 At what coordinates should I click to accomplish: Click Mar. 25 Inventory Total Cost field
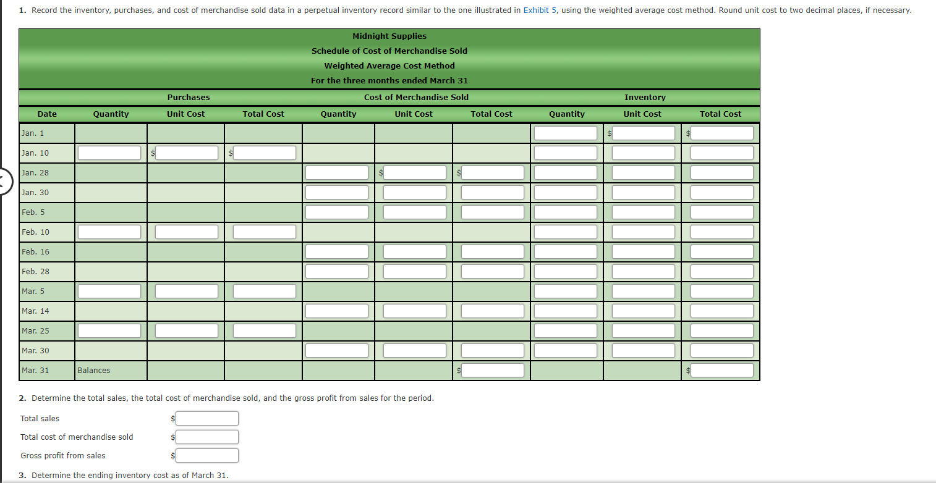pos(722,330)
